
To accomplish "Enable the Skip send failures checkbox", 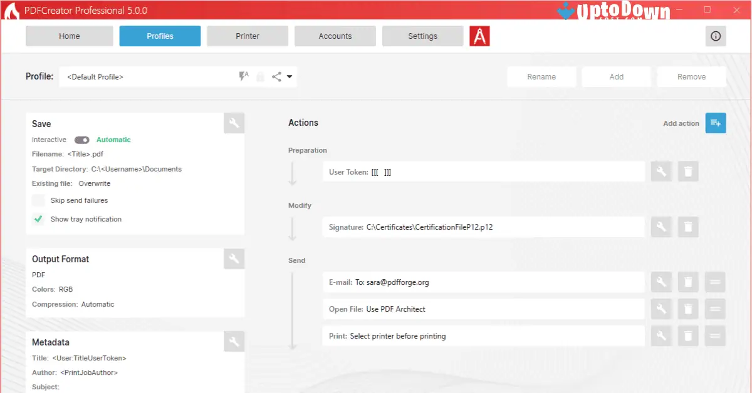I will pos(37,200).
